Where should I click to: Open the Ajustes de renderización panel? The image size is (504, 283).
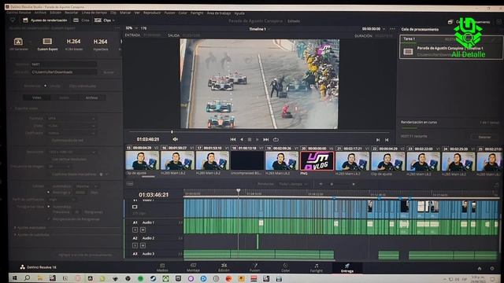pyautogui.click(x=45, y=20)
